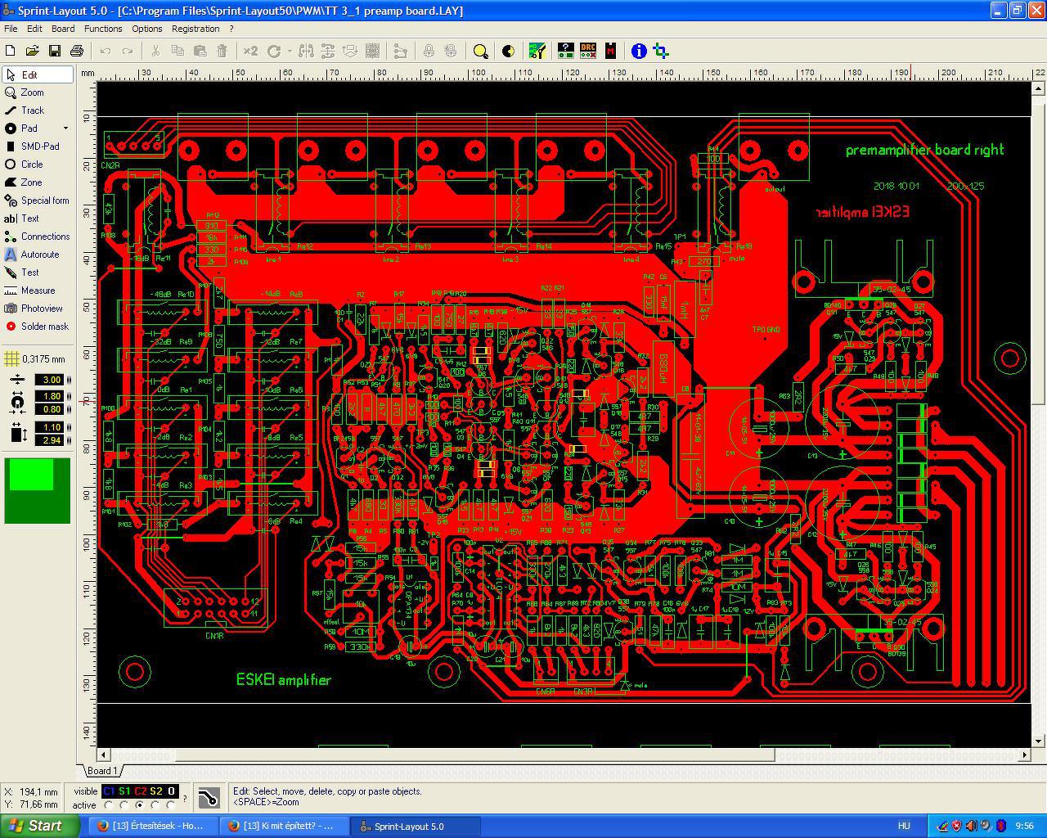This screenshot has height=838, width=1047.
Task: Select the Track drawing tool
Action: 38,110
